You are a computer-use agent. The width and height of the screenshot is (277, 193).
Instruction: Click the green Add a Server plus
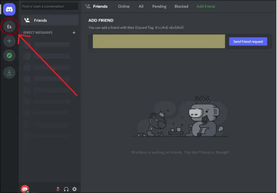9,41
